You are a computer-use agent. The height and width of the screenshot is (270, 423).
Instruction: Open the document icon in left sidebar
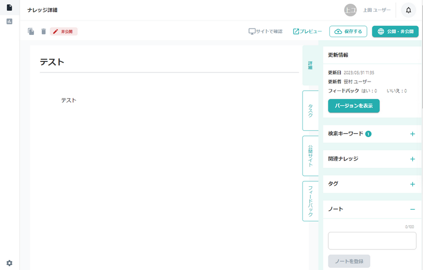point(9,7)
